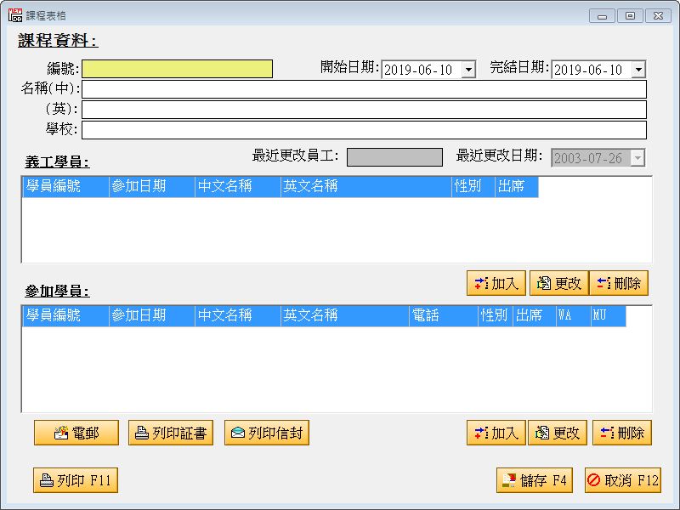This screenshot has height=510, width=680.
Task: Open the 開始日期 date dropdown arrow
Action: (x=468, y=70)
